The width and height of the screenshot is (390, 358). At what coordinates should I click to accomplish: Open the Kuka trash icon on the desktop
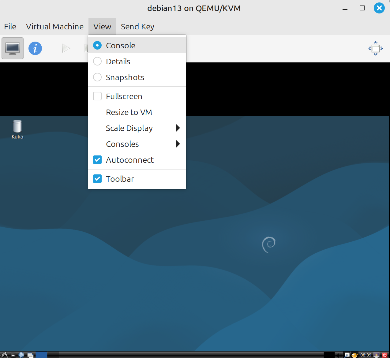(17, 129)
